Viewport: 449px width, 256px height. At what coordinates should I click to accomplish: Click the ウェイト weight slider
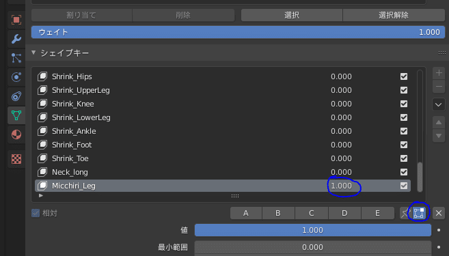click(238, 32)
